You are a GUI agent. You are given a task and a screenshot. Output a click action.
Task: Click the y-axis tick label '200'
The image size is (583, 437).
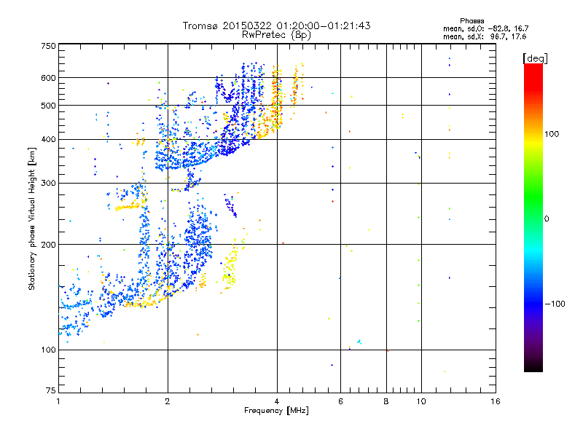pyautogui.click(x=49, y=245)
